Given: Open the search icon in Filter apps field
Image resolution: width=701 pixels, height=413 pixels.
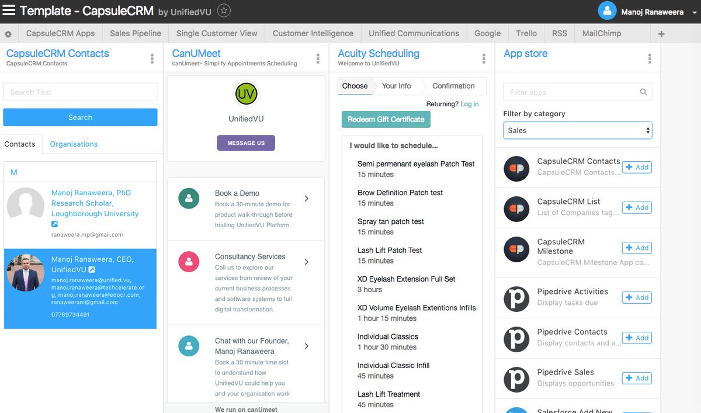Looking at the screenshot, I should 643,92.
